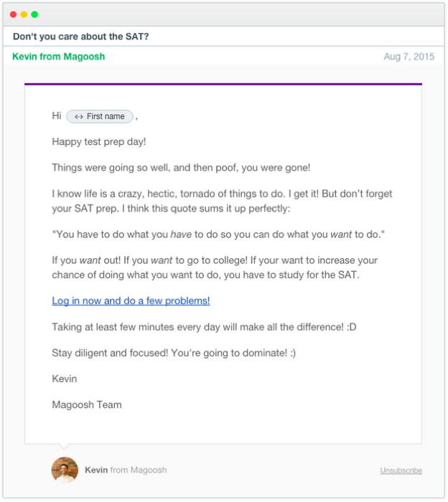The height and width of the screenshot is (502, 448).
Task: Click the speech bubble pointer under the email card
Action: 65,446
